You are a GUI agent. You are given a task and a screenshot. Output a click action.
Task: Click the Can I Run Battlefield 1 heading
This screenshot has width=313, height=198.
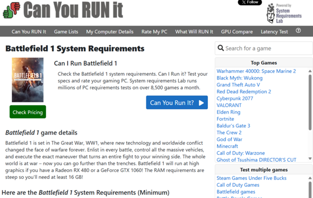tap(85, 63)
